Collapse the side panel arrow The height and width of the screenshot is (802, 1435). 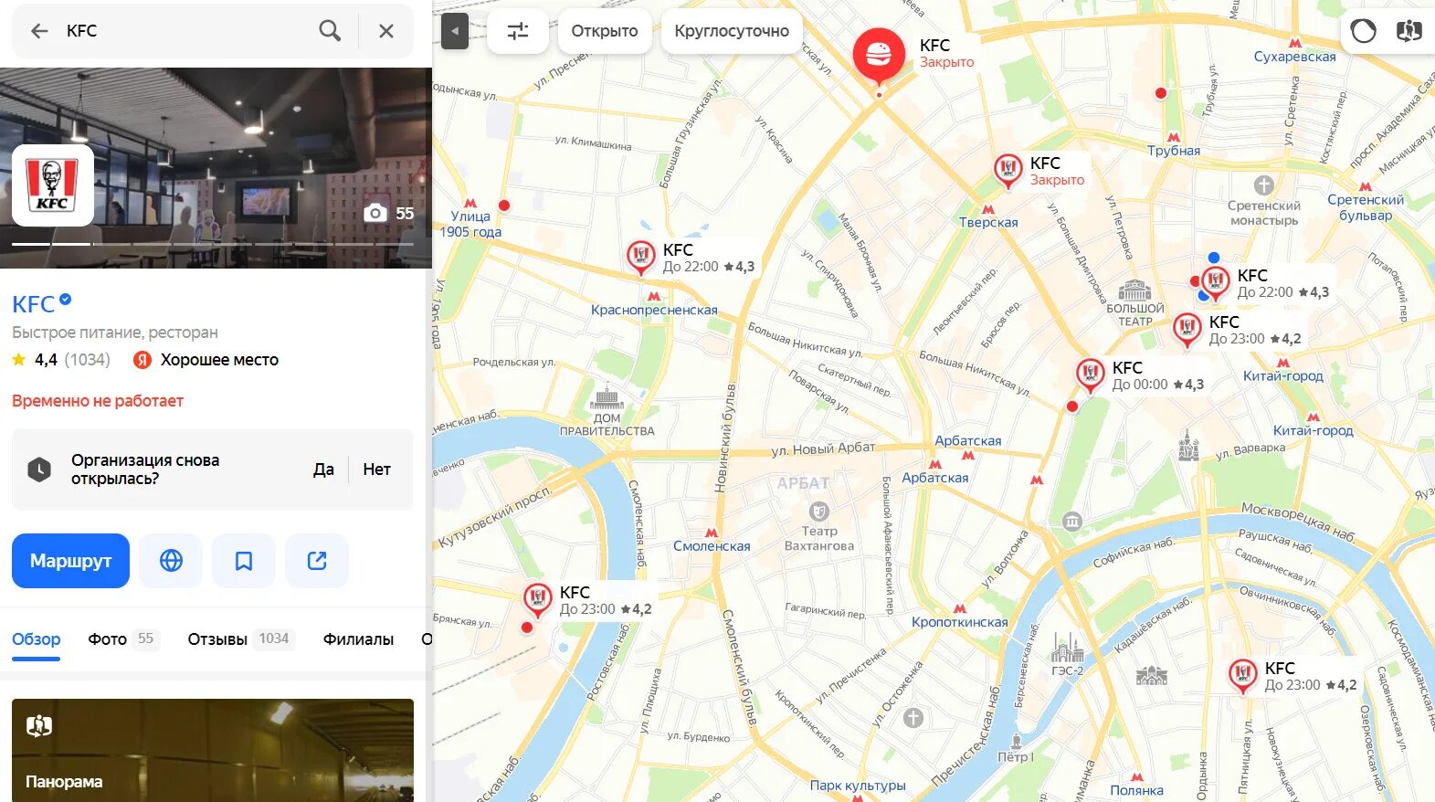[x=454, y=31]
